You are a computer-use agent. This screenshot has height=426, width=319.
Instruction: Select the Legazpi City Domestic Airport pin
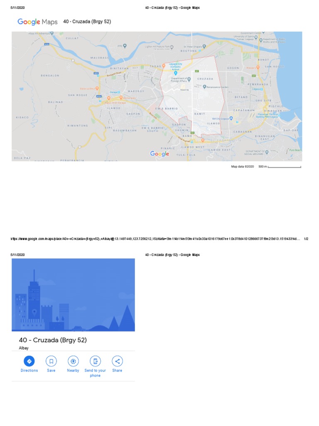click(x=176, y=73)
